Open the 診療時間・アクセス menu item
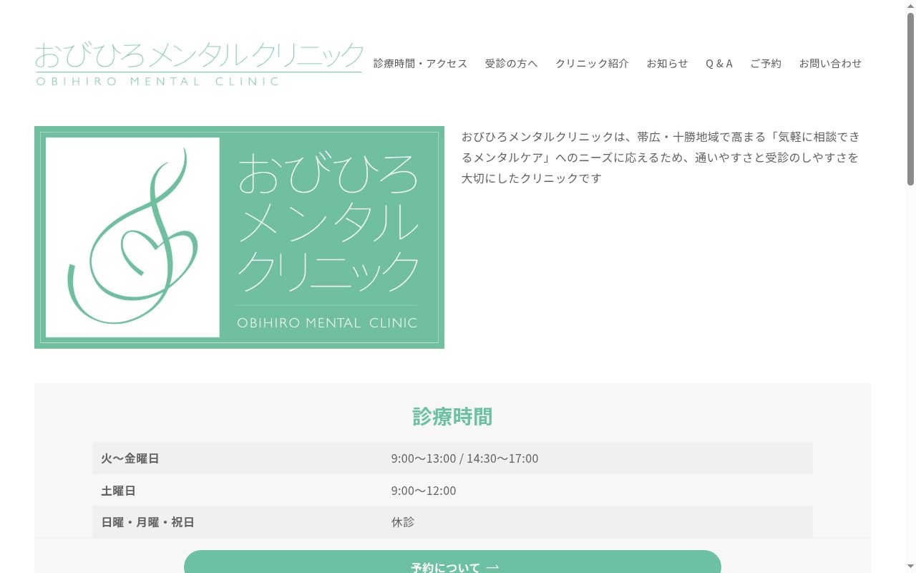The width and height of the screenshot is (916, 573). coord(420,63)
